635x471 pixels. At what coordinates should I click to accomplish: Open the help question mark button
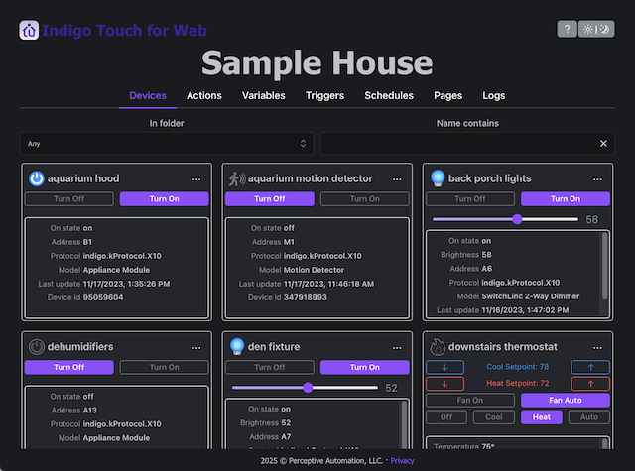point(567,29)
